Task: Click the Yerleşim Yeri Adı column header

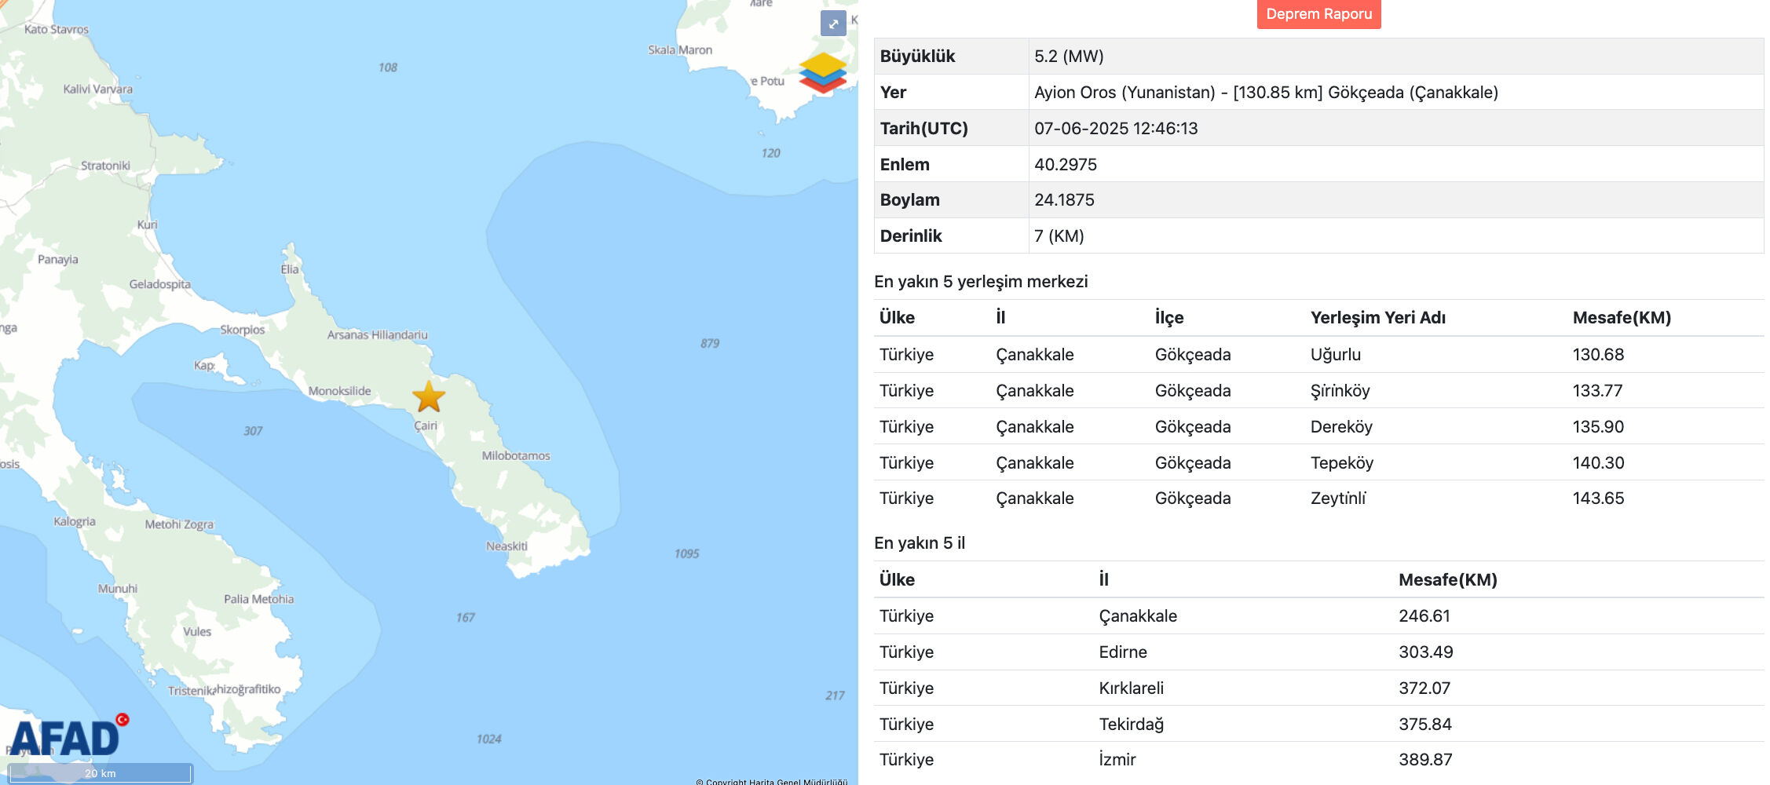Action: [x=1377, y=318]
